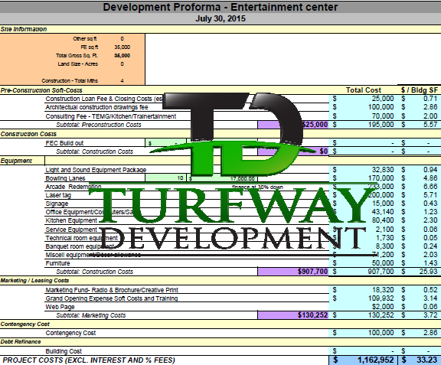
Task: Select the FE sq ft value 35,000
Action: pos(122,47)
